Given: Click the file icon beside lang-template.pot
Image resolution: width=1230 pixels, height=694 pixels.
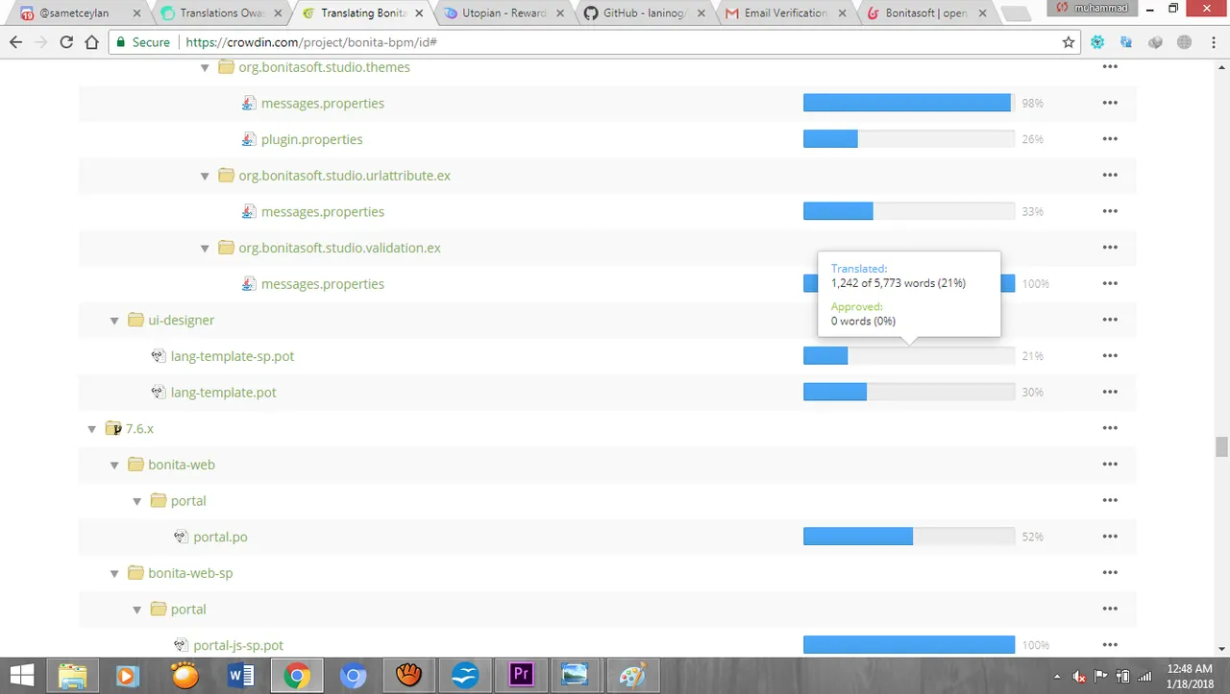Looking at the screenshot, I should (159, 393).
